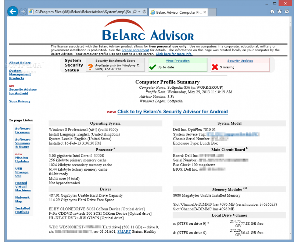
Task: Minimize the browser window
Action: tap(267, 3)
